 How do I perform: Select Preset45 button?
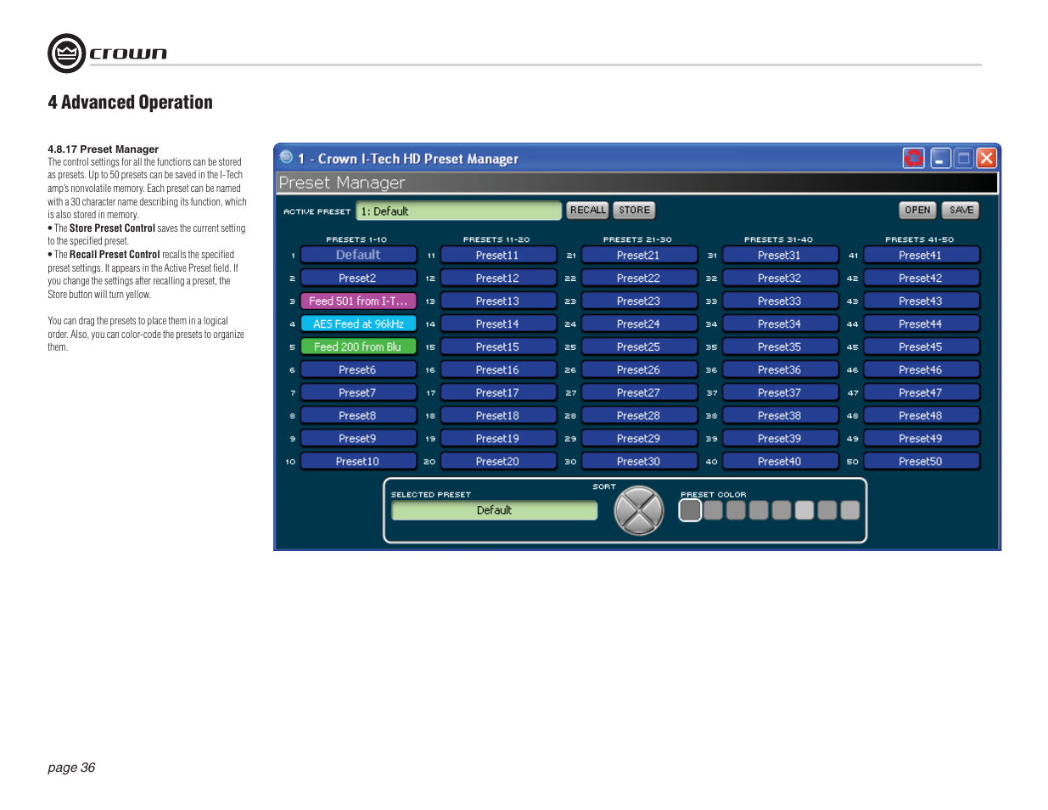click(x=922, y=346)
